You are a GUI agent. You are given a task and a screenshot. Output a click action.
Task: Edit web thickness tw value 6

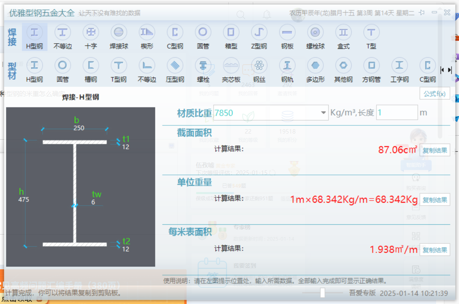point(93,202)
